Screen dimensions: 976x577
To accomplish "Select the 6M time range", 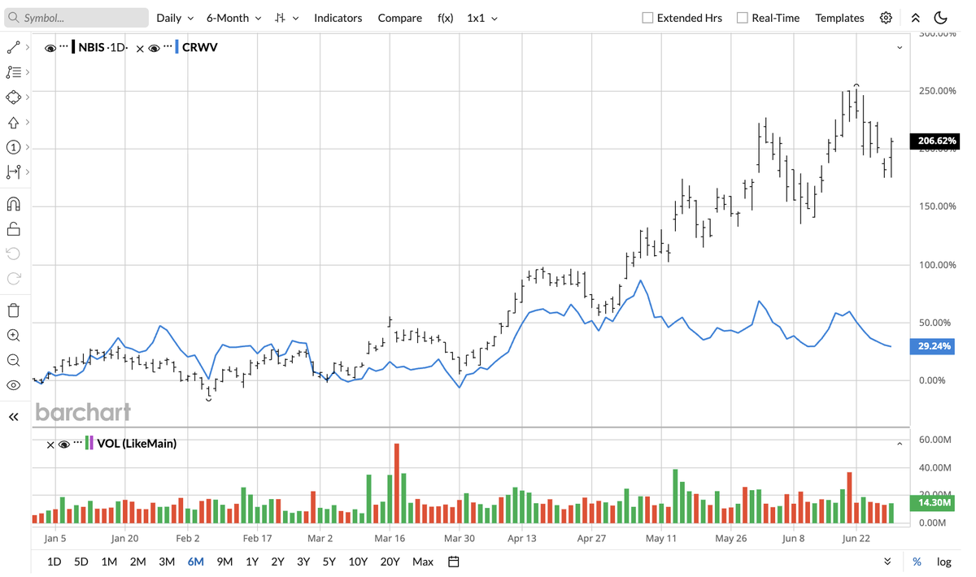I will pyautogui.click(x=195, y=562).
